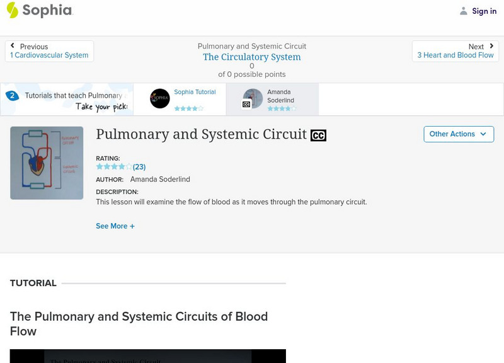Click the closed caption CC badge beside title
The height and width of the screenshot is (363, 504).
[318, 135]
